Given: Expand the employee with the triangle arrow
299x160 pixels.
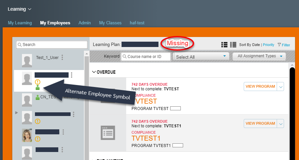Looking at the screenshot, I should pyautogui.click(x=17, y=113).
